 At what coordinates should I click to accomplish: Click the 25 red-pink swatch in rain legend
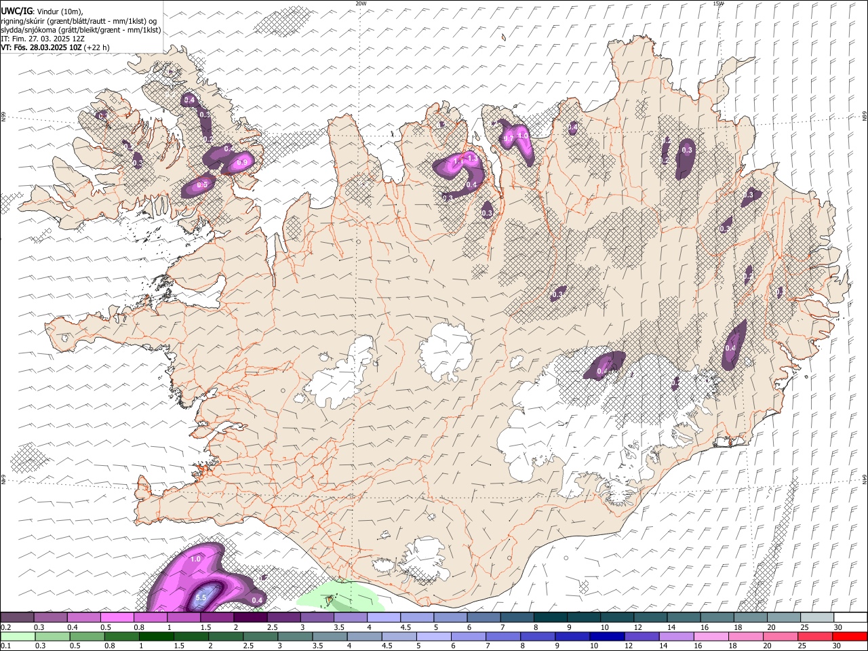(x=814, y=636)
